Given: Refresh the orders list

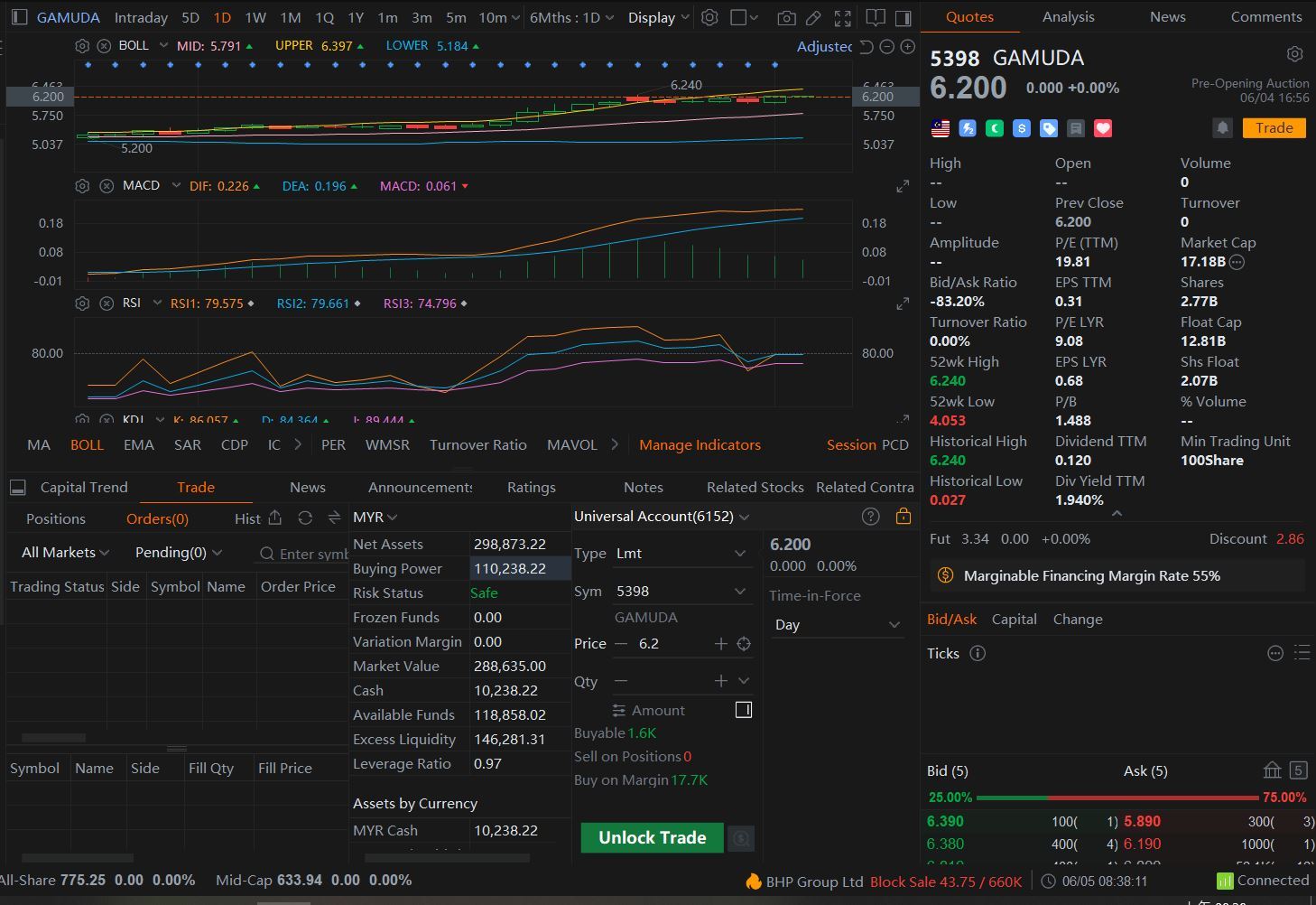Looking at the screenshot, I should pyautogui.click(x=305, y=518).
